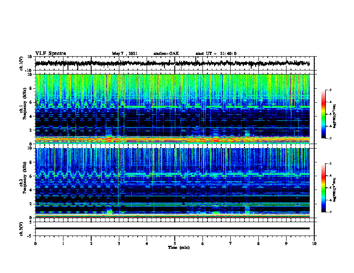Click time axis tick label "9"
The image size is (354, 273).
point(286,244)
